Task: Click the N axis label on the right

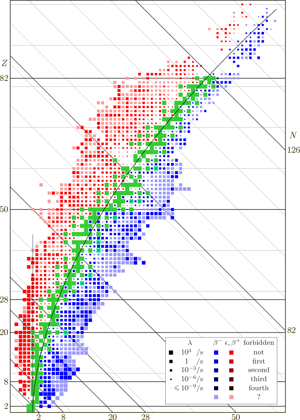Action: (x=293, y=135)
